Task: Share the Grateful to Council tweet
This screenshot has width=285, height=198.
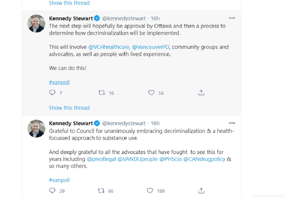Action: (x=201, y=191)
